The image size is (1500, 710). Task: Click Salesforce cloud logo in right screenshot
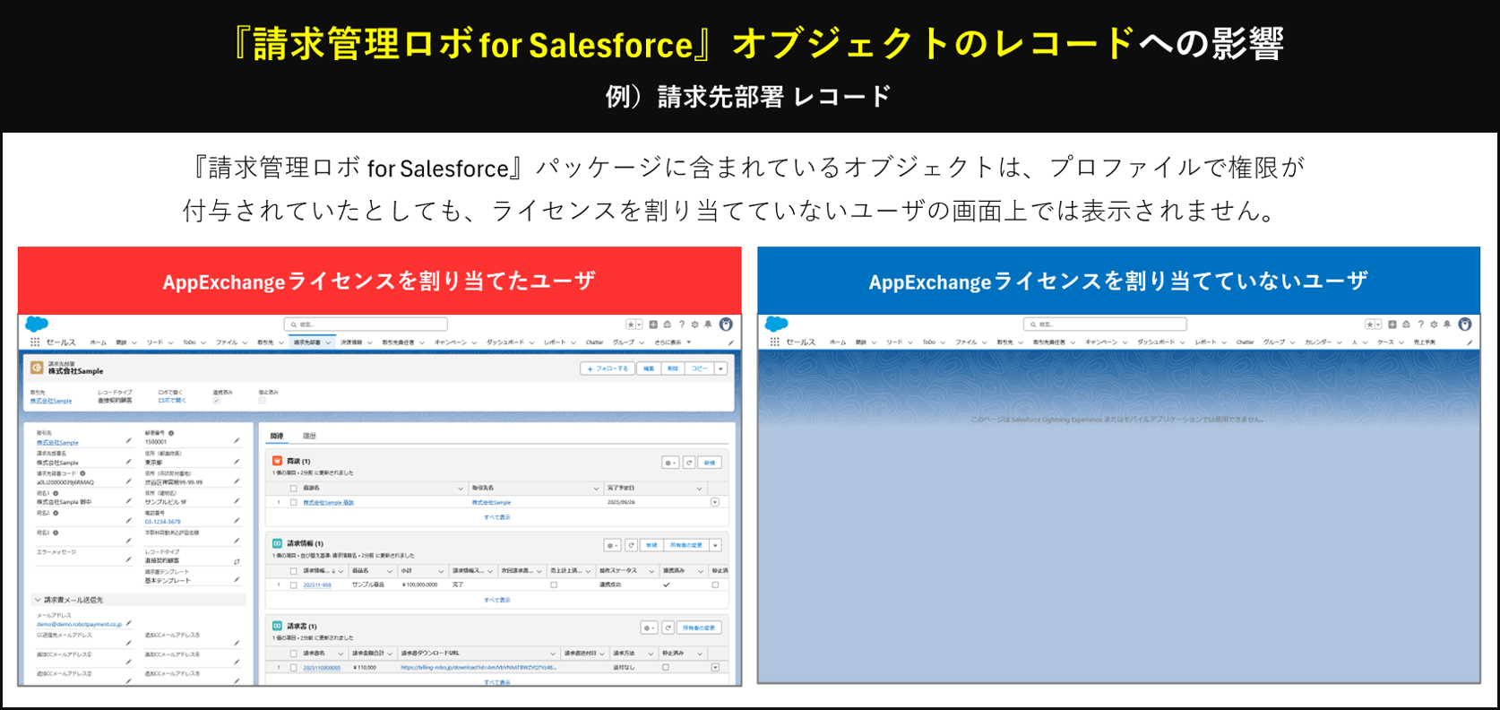[776, 324]
